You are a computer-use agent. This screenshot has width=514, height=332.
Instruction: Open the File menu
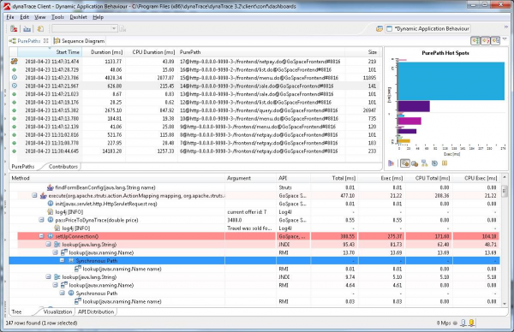point(10,17)
